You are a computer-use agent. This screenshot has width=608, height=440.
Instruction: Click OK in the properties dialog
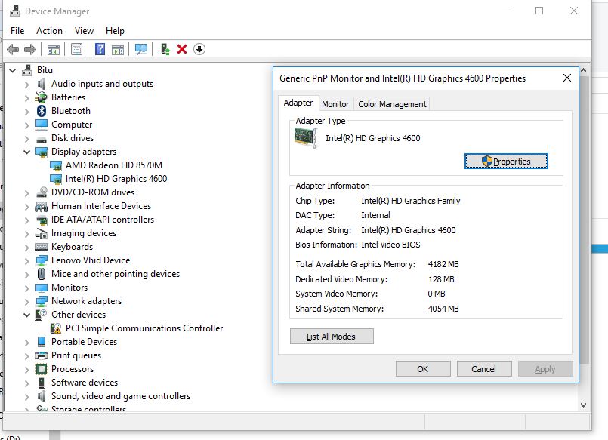[x=423, y=369]
